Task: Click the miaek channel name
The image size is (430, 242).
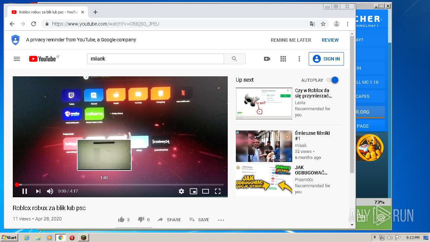Action: (x=301, y=146)
